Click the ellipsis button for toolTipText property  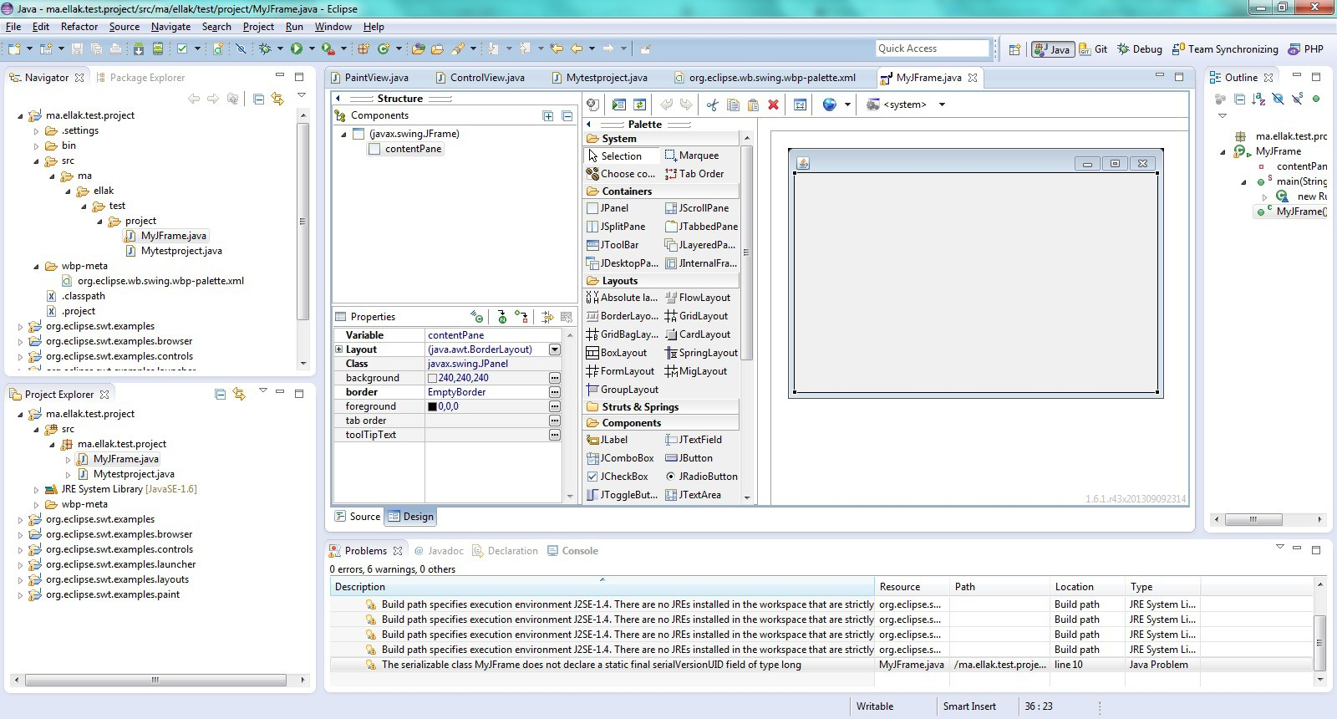click(554, 435)
